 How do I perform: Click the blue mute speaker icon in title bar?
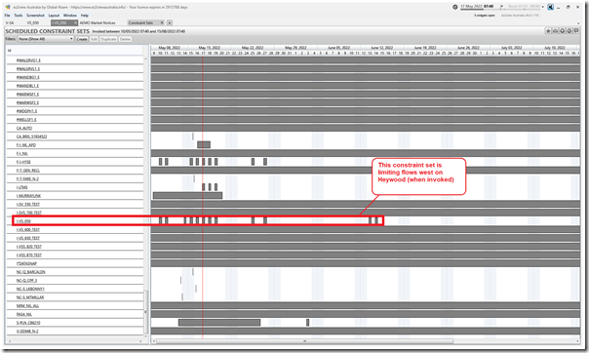pos(550,7)
